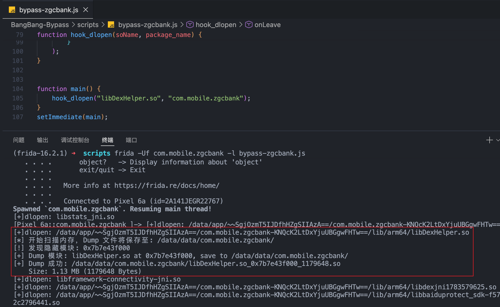Click the 'Spawned com.mobile.zgcbank' terminal line
Image resolution: width=500 pixels, height=307 pixels.
[112, 209]
